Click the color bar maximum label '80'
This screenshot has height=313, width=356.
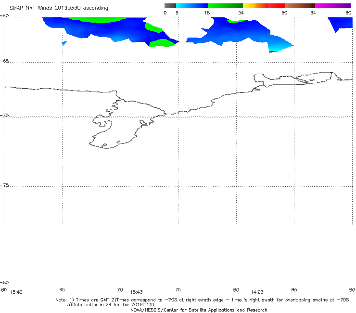click(x=348, y=13)
